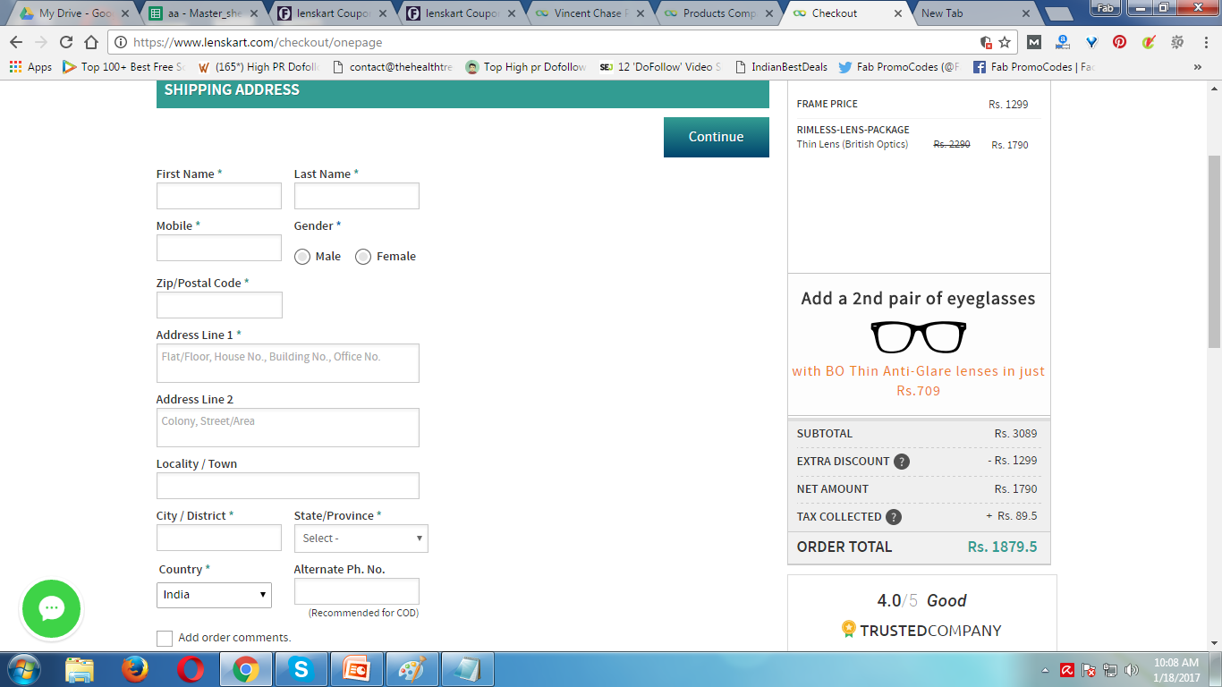Viewport: 1222px width, 687px height.
Task: Focus the Zip/Postal Code field
Action: click(x=219, y=305)
